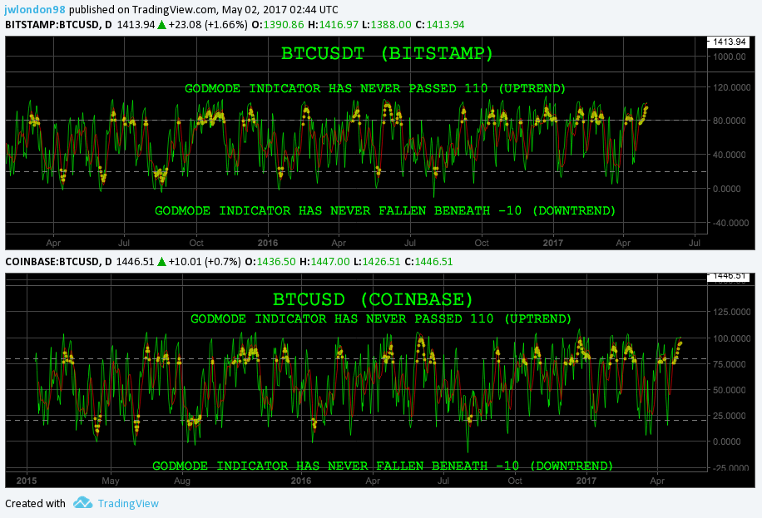Click the 2015 label on the Coinbase time axis
The height and width of the screenshot is (518, 762).
(27, 481)
